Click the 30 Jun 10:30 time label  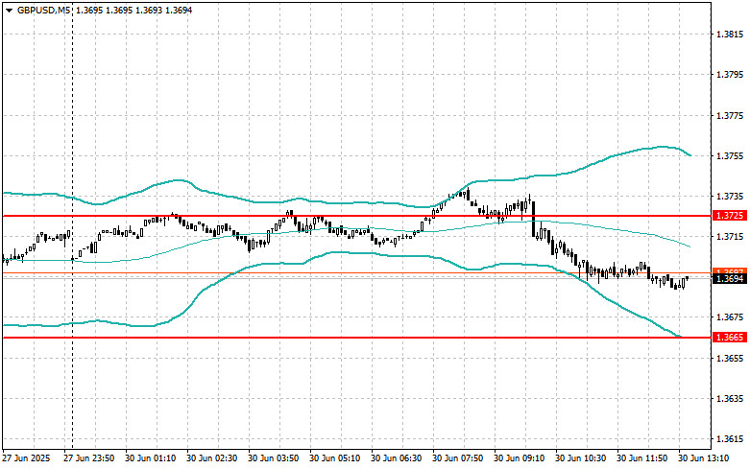pyautogui.click(x=581, y=458)
